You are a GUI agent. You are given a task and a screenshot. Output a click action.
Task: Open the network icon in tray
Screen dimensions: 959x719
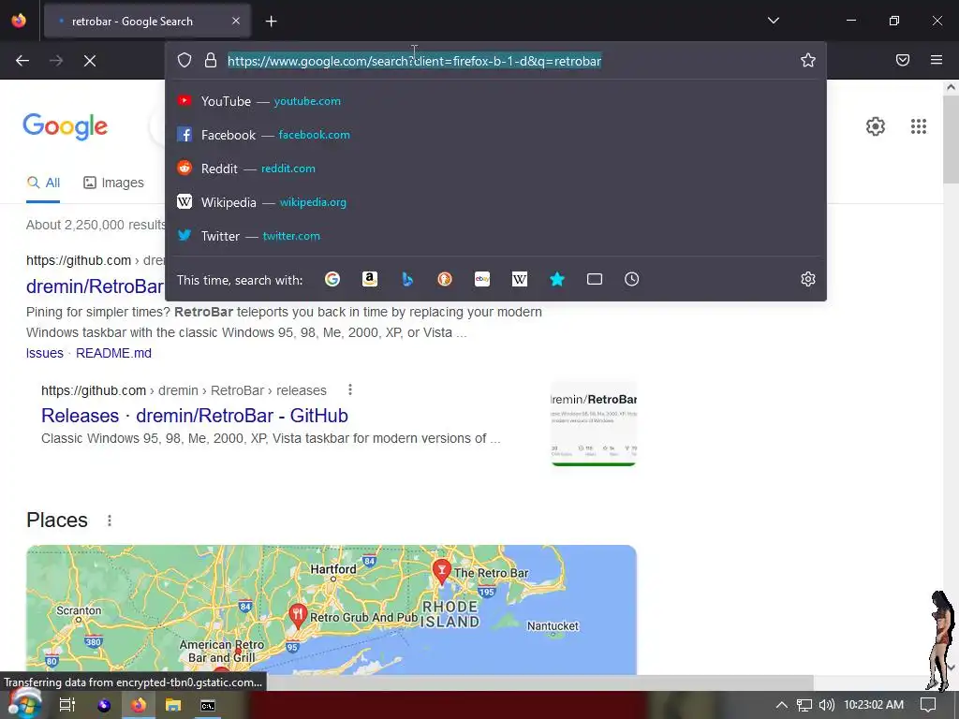(x=804, y=705)
